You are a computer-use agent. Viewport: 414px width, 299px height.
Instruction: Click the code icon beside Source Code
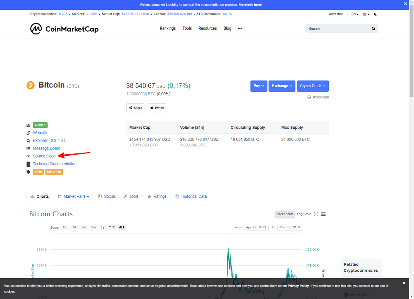click(x=28, y=156)
